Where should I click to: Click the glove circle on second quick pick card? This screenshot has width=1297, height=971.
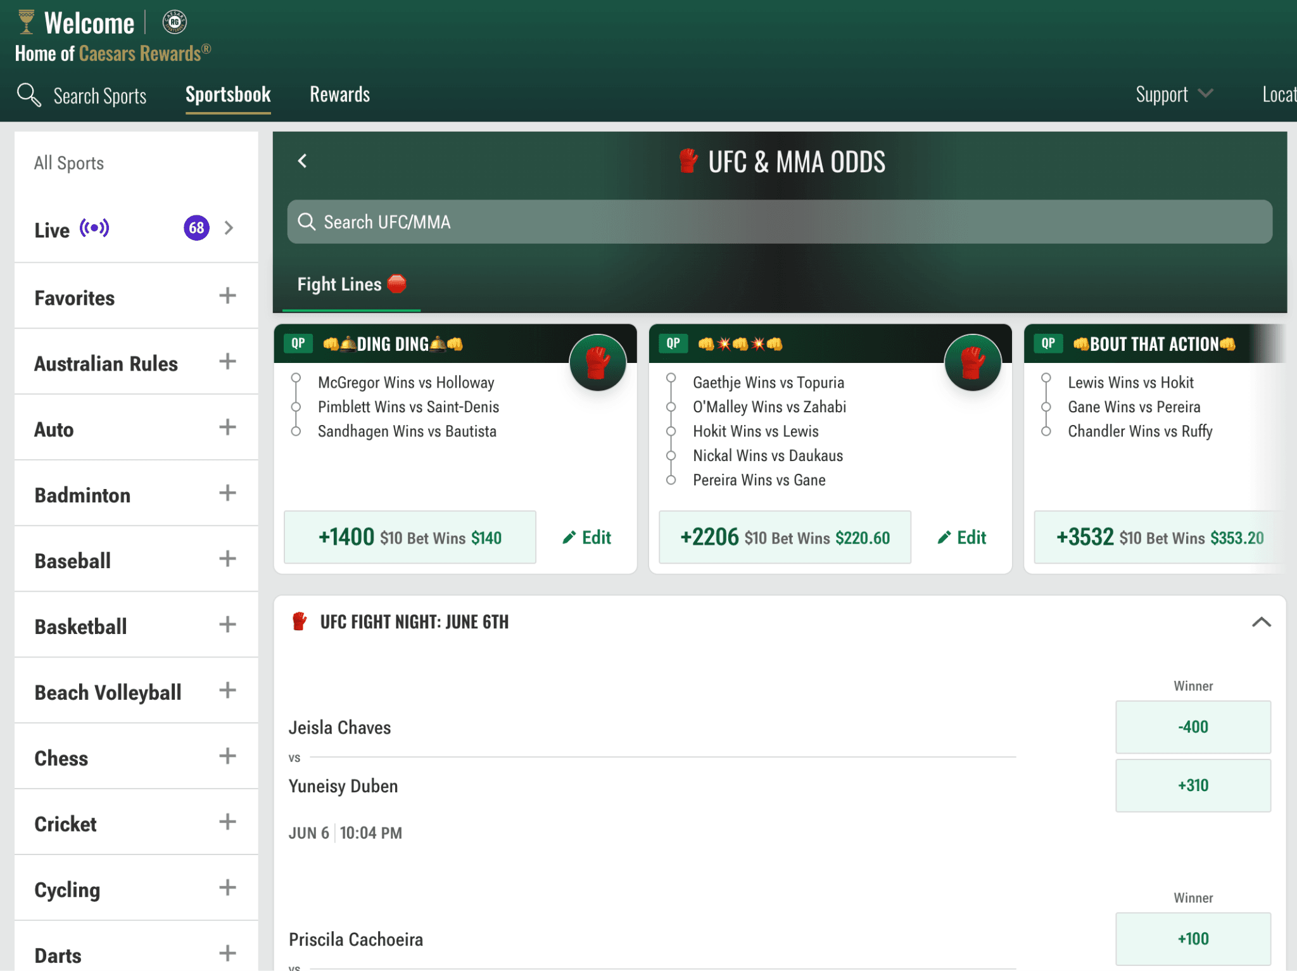coord(973,362)
